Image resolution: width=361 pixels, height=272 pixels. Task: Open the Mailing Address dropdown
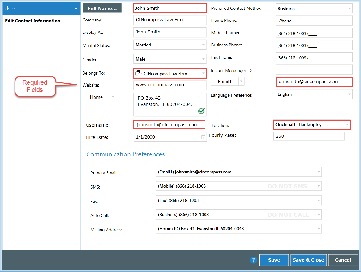pos(318,229)
